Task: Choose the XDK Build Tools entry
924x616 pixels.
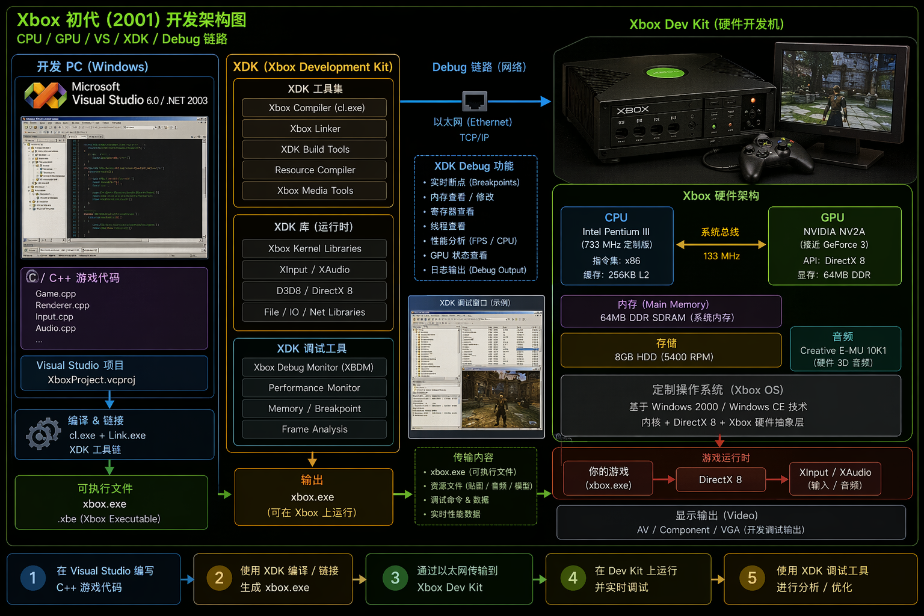Action: tap(315, 149)
